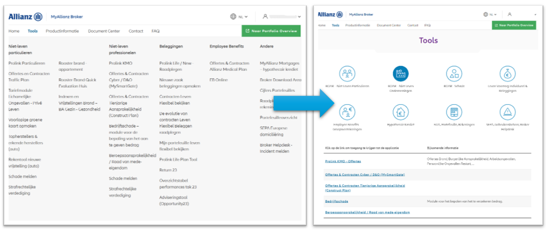This screenshot has width=552, height=235.
Task: Open 'Contracten Leven Flexibel bekijken' link
Action: 175,100
